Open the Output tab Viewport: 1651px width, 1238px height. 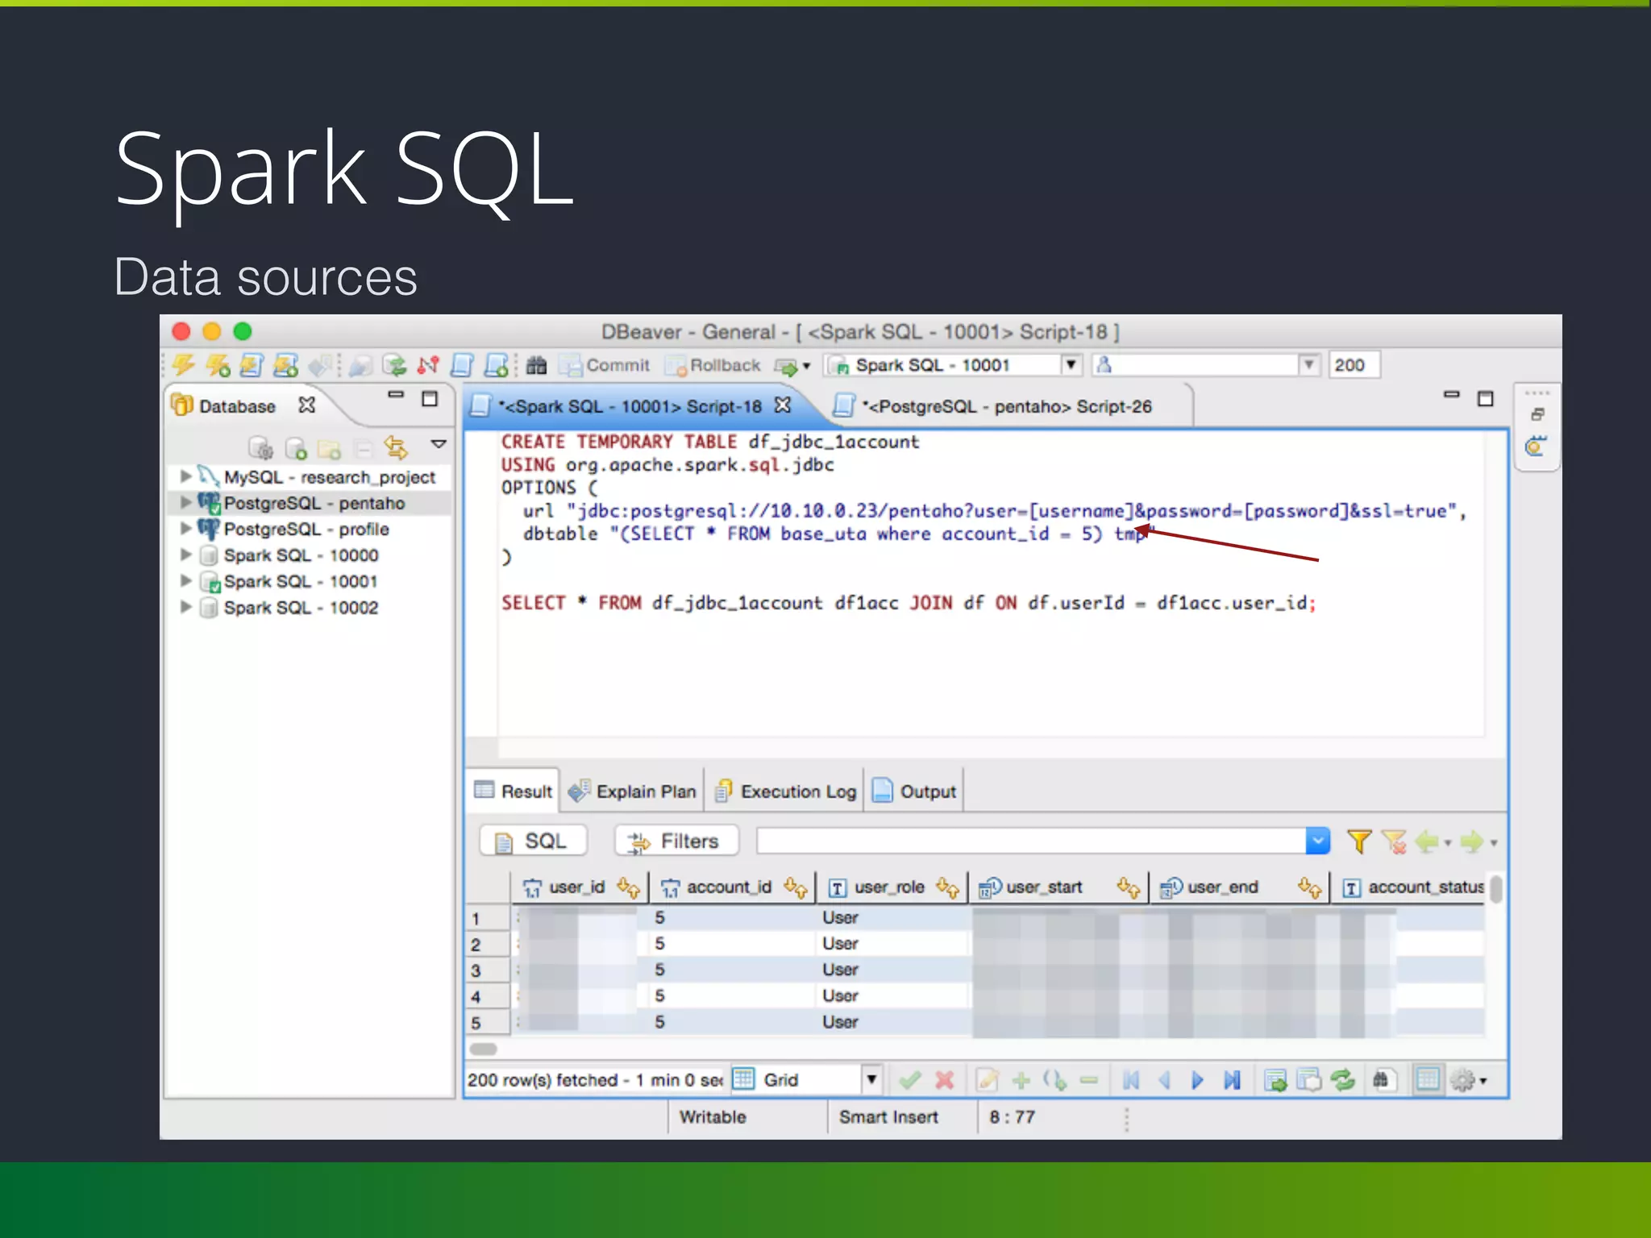click(x=915, y=791)
